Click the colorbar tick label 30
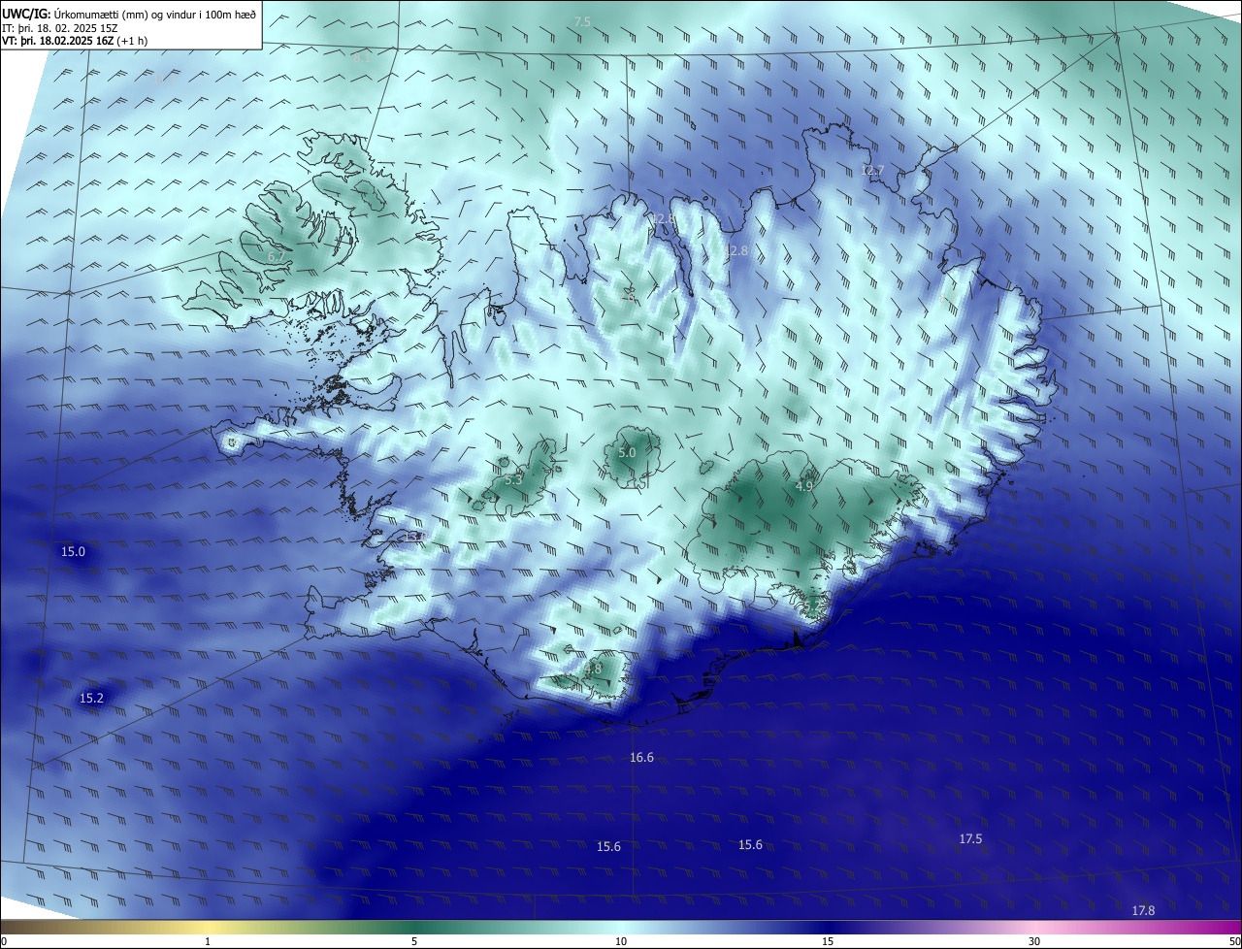The image size is (1242, 949). click(x=1034, y=941)
